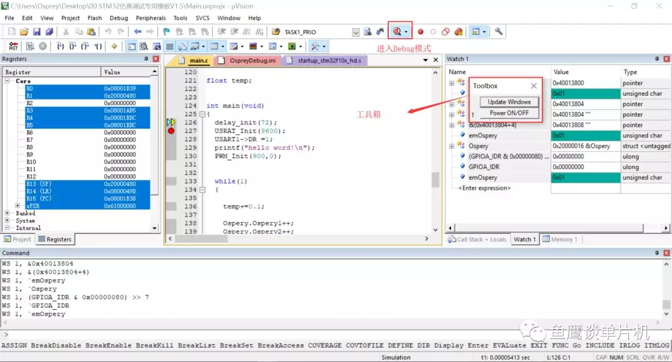Click the Paste toolbar icon
This screenshot has height=362, width=672.
pyautogui.click(x=91, y=32)
